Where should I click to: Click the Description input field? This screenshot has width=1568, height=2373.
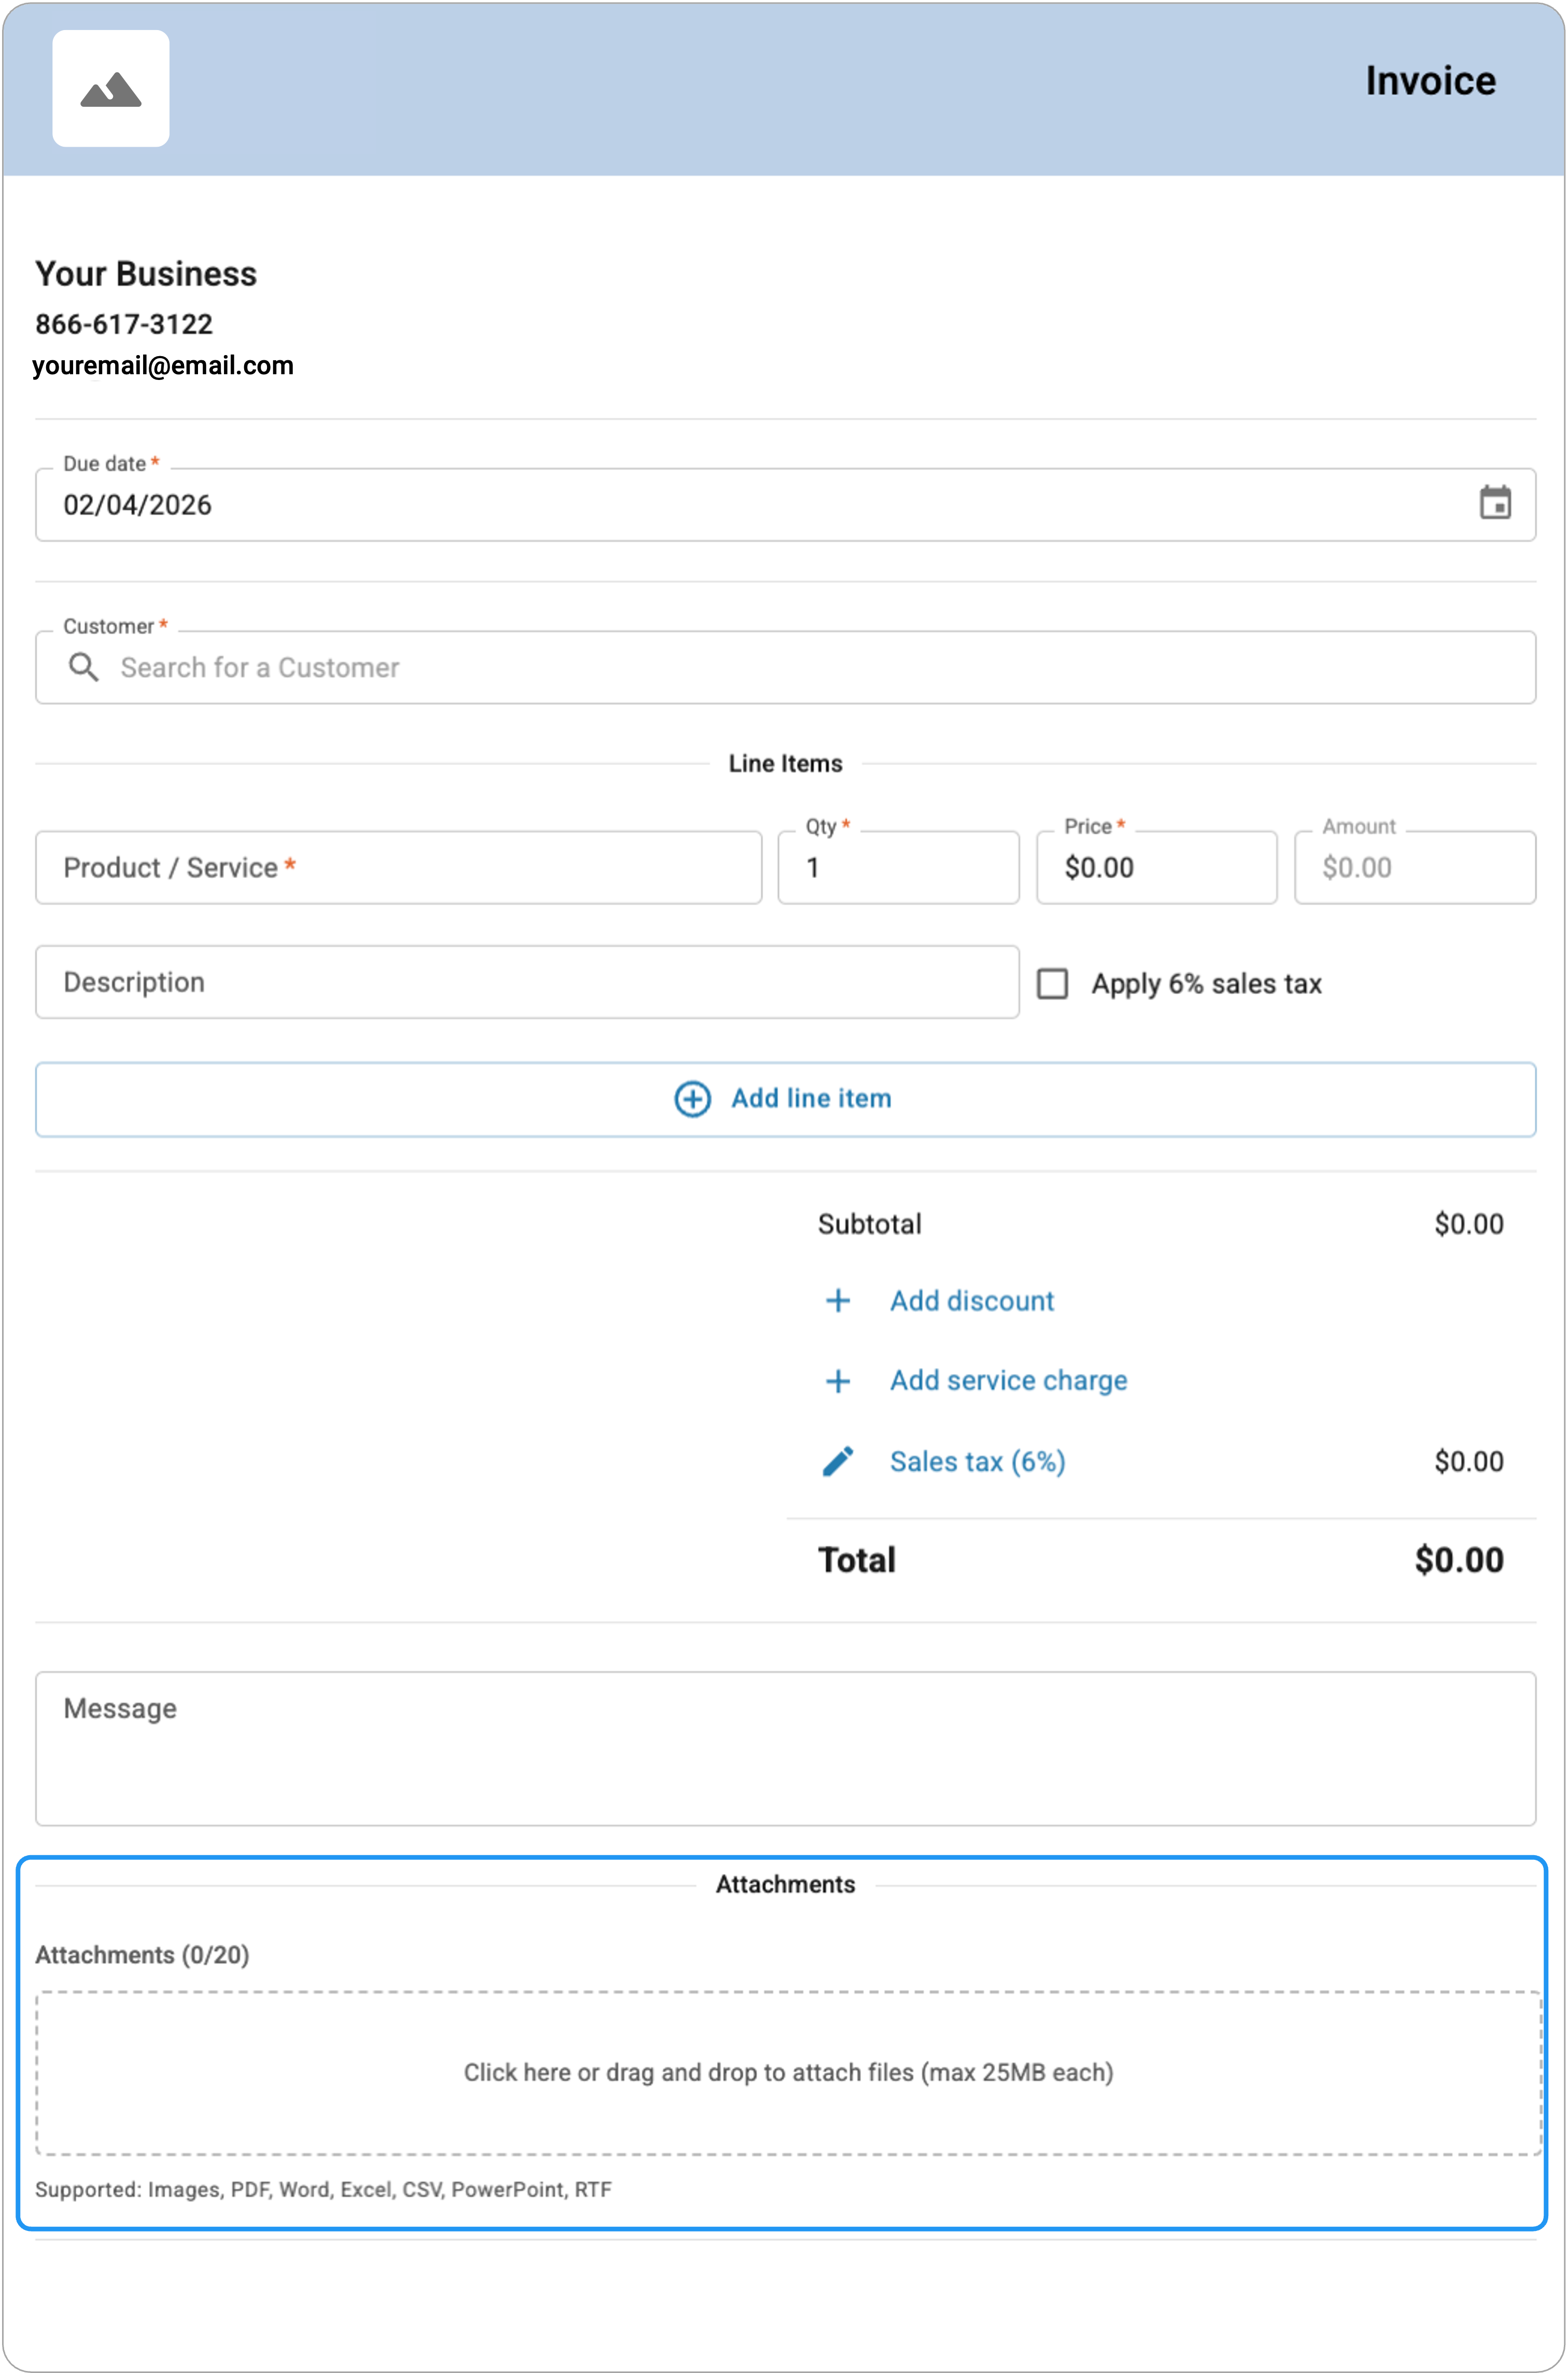tap(528, 982)
